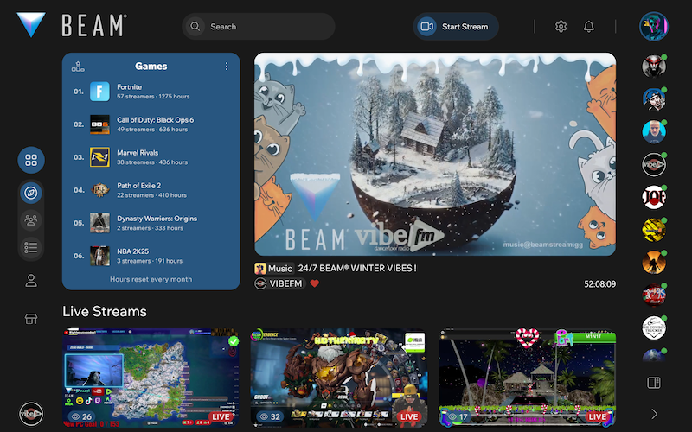Click the vibe friend avatar in right rail
Viewport: 692px width, 432px height.
coord(654,164)
